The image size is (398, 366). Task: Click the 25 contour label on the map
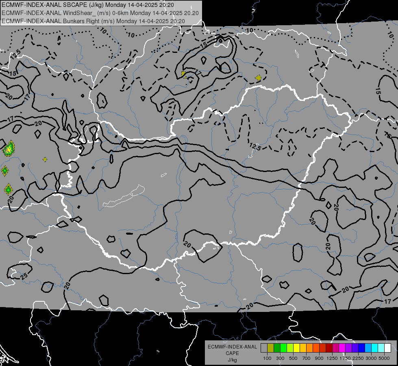point(24,276)
